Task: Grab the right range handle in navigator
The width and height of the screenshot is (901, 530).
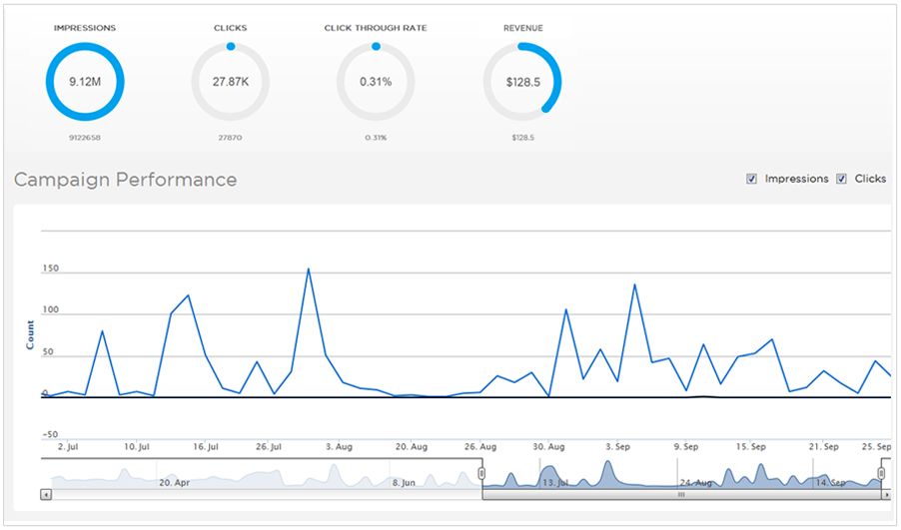Action: [x=882, y=473]
